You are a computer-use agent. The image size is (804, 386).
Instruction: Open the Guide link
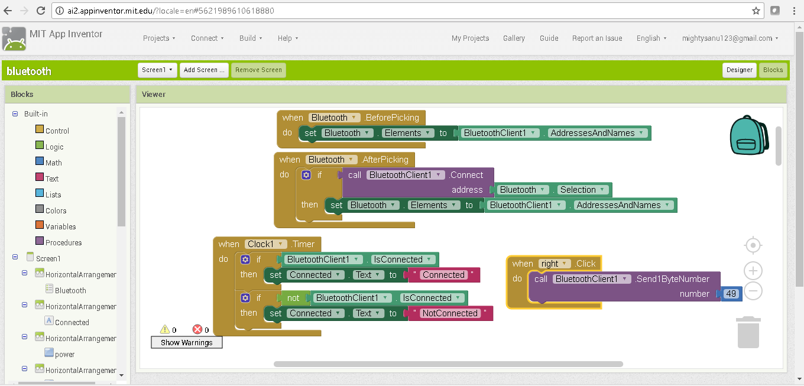tap(549, 38)
